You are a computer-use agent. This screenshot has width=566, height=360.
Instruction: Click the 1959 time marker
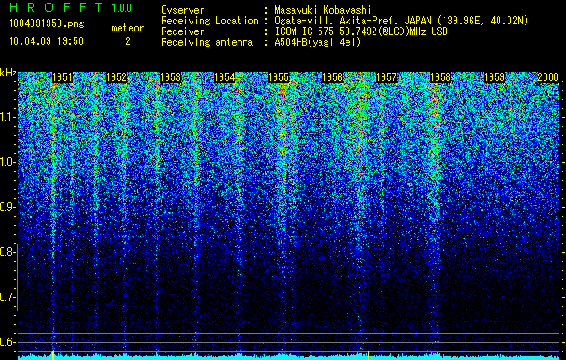point(494,77)
